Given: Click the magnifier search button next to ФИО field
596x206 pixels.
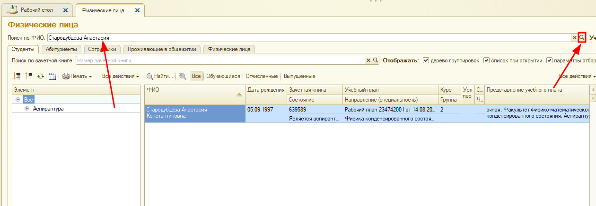Looking at the screenshot, I should (582, 38).
